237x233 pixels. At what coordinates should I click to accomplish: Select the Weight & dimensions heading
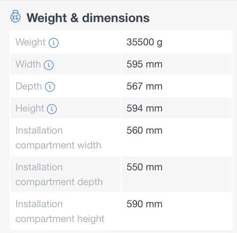tap(88, 18)
